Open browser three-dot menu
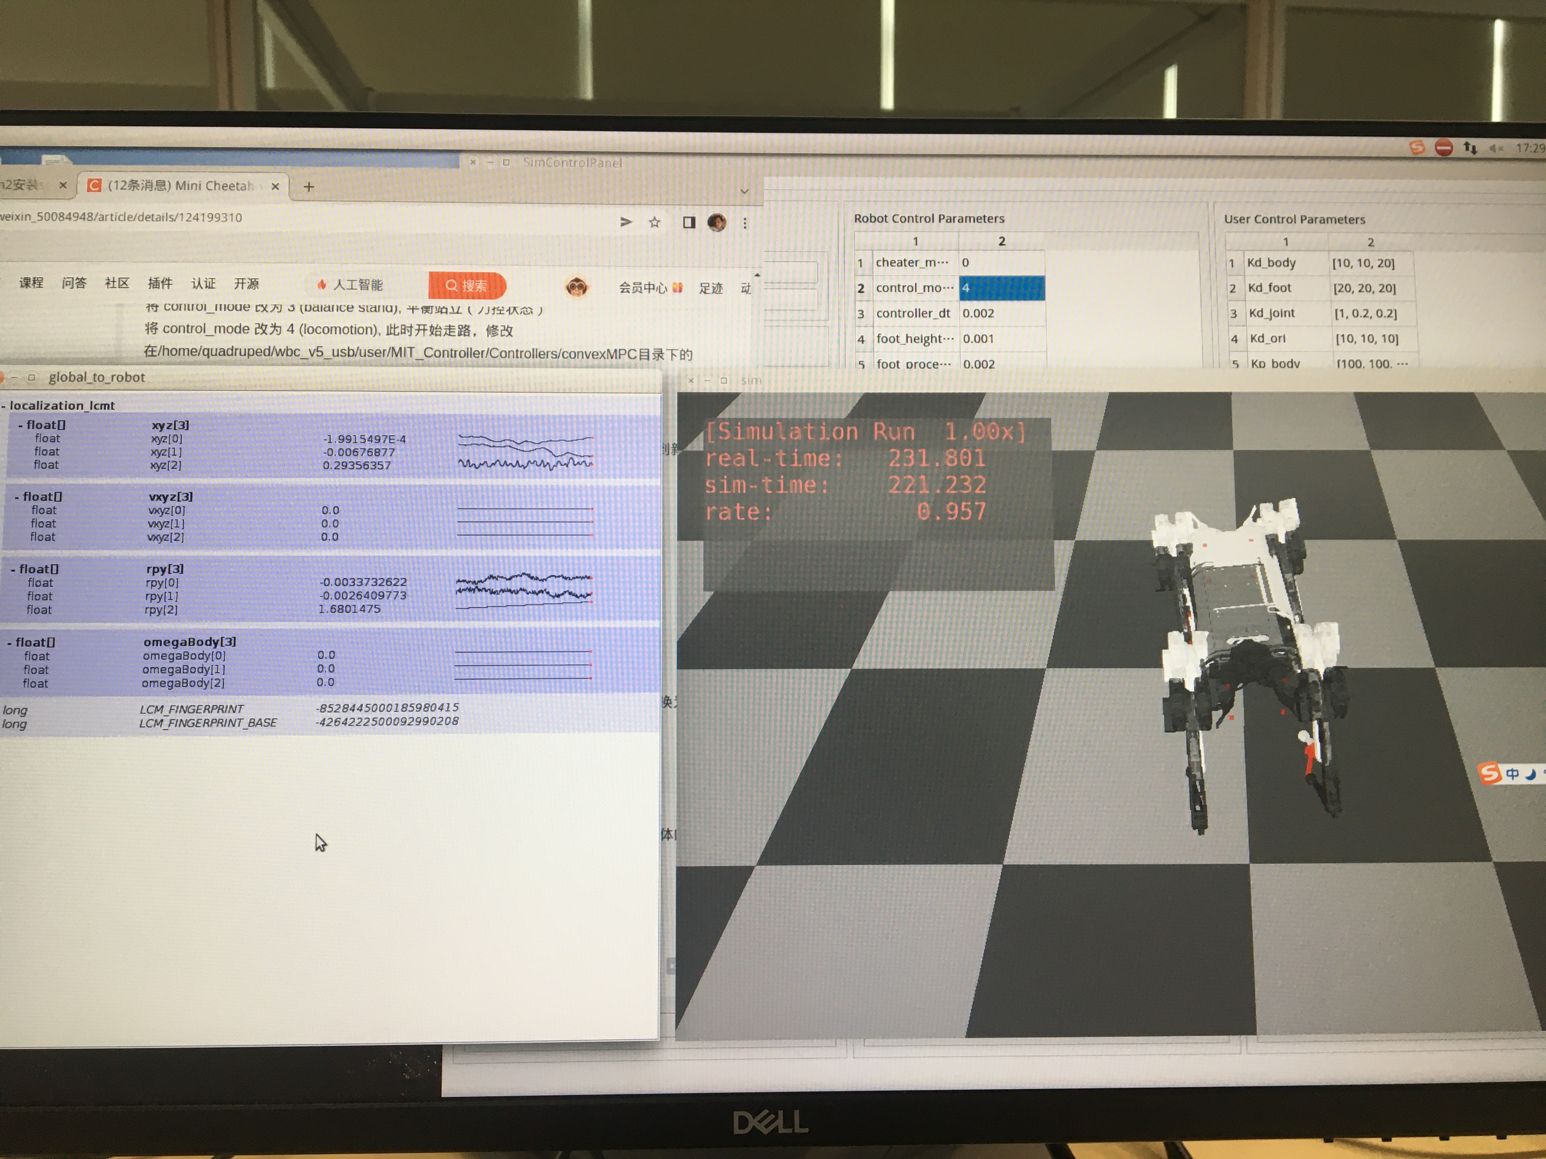Screen dimensions: 1546x1159 (x=745, y=223)
